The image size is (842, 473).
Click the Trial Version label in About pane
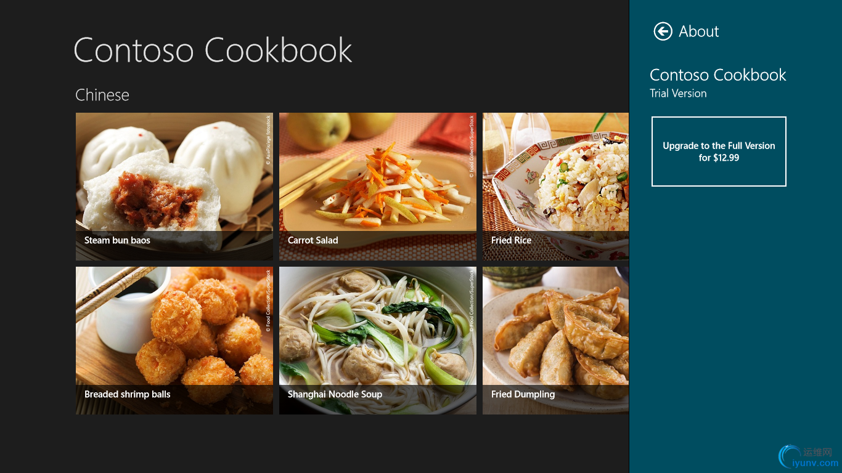(678, 94)
